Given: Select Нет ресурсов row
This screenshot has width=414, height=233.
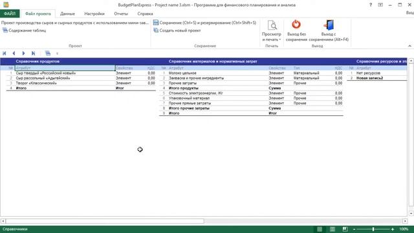Looking at the screenshot, I should [377, 73].
